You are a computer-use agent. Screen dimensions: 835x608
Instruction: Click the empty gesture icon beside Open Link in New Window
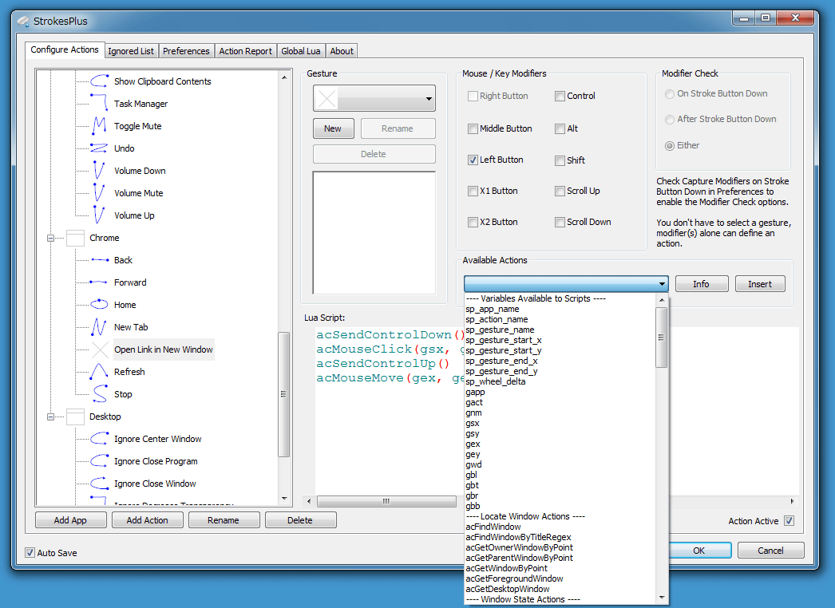pos(100,349)
